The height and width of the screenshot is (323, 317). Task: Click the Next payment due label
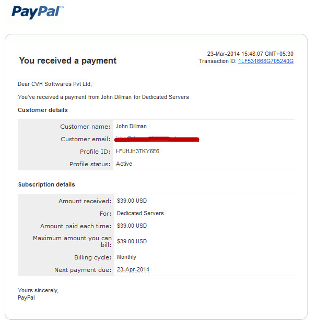(83, 270)
